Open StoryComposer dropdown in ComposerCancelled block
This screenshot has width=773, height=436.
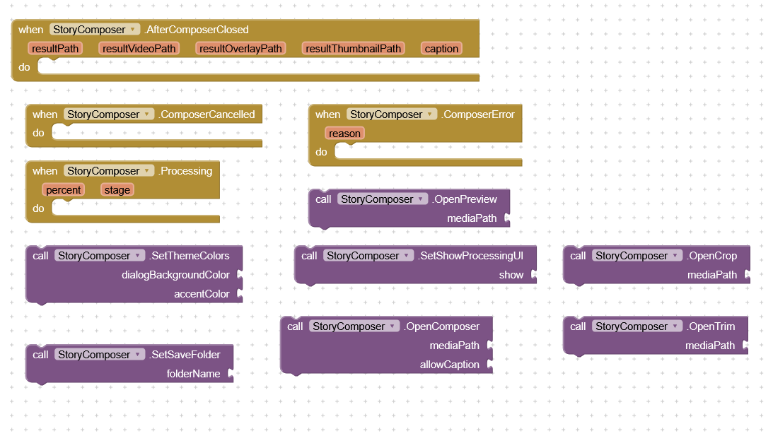[x=109, y=114]
